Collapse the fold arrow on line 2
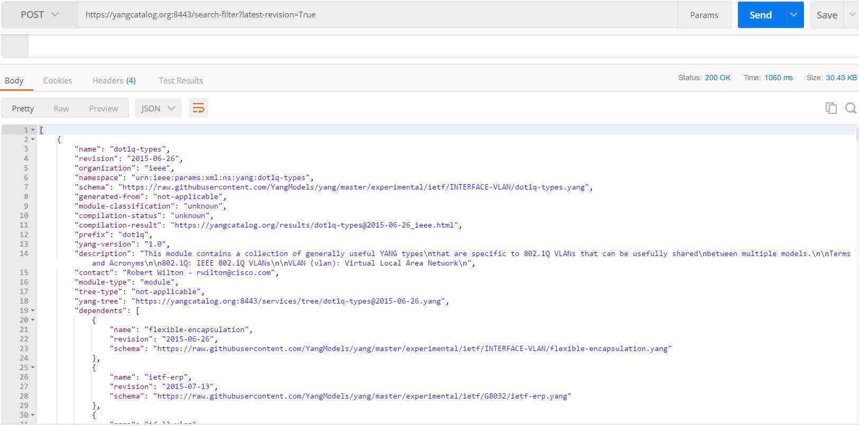Viewport: 859px width, 426px height. 33,139
